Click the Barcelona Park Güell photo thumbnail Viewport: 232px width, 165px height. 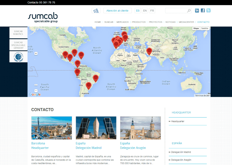pyautogui.click(x=52, y=128)
